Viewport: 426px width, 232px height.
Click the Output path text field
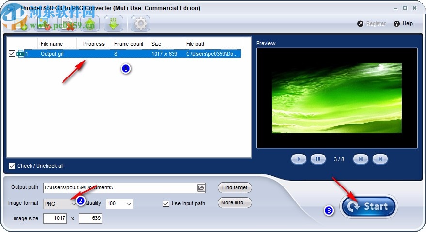[125, 188]
